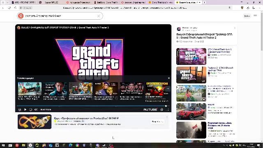Click video title 'Вышел Официальный Второй Трейлер GTA 6'
This screenshot has width=263, height=148.
tap(204, 36)
